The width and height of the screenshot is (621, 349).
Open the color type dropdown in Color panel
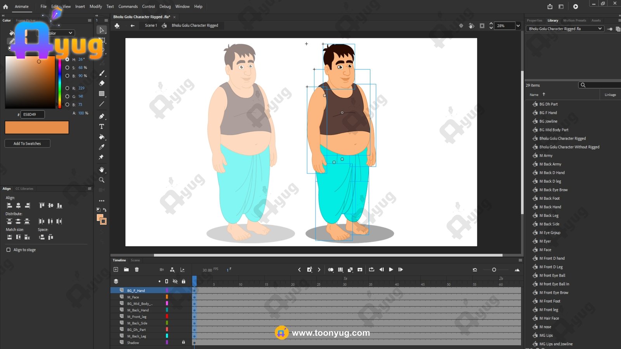(70, 33)
